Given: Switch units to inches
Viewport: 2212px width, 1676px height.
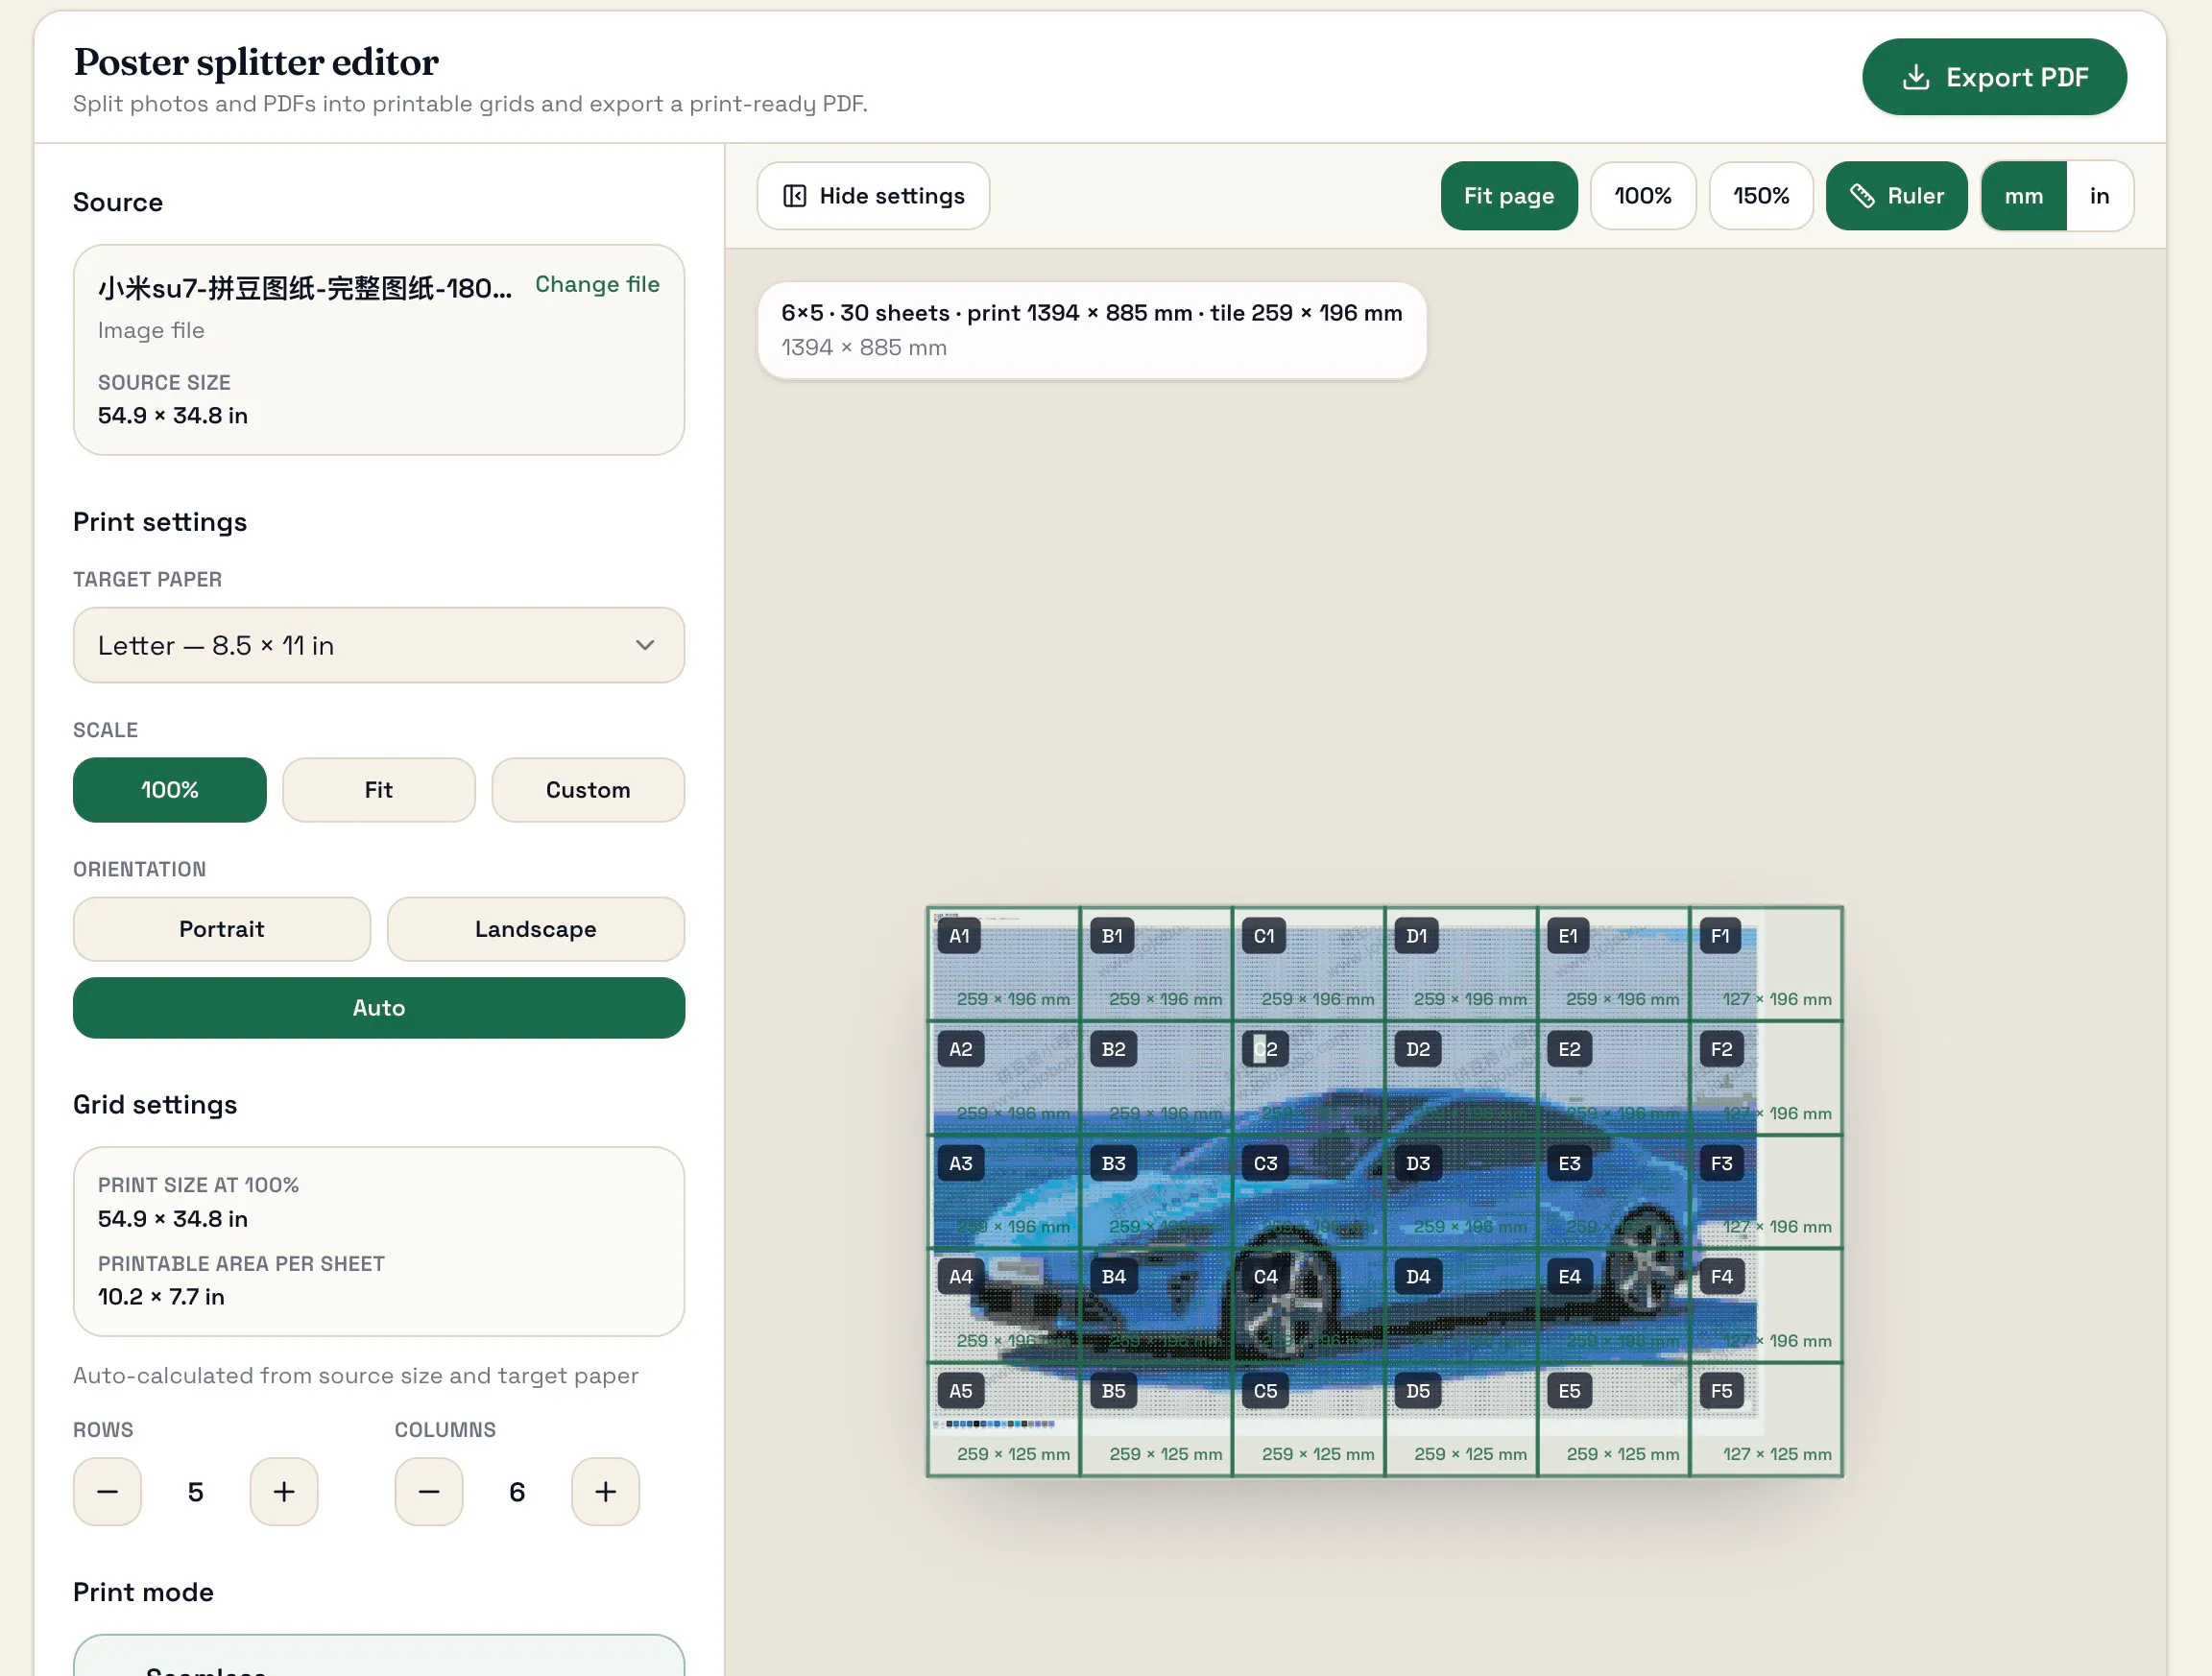Looking at the screenshot, I should pos(2099,196).
